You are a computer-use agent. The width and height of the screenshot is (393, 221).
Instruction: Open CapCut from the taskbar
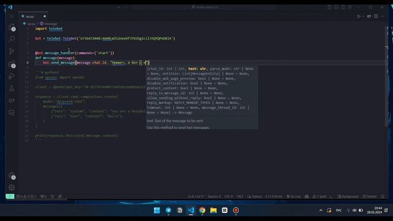tap(225, 210)
